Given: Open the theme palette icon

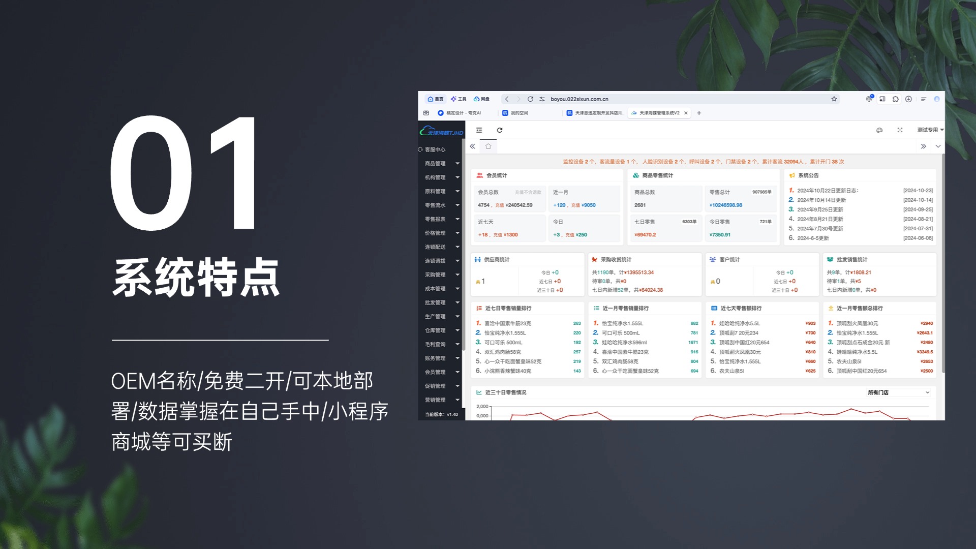Looking at the screenshot, I should [x=879, y=130].
